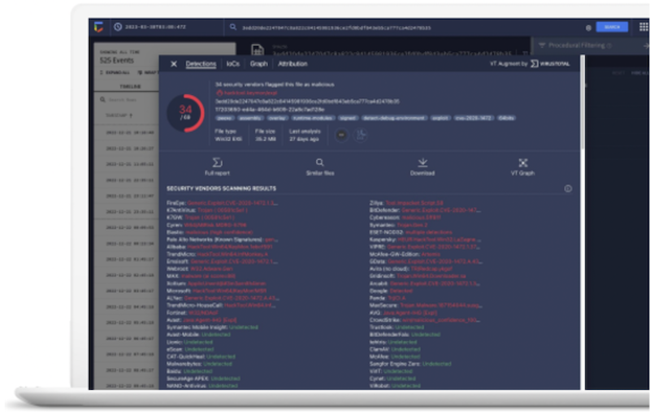Viewport: 650px width, 415px height.
Task: Switch to the Detections tab
Action: [201, 64]
